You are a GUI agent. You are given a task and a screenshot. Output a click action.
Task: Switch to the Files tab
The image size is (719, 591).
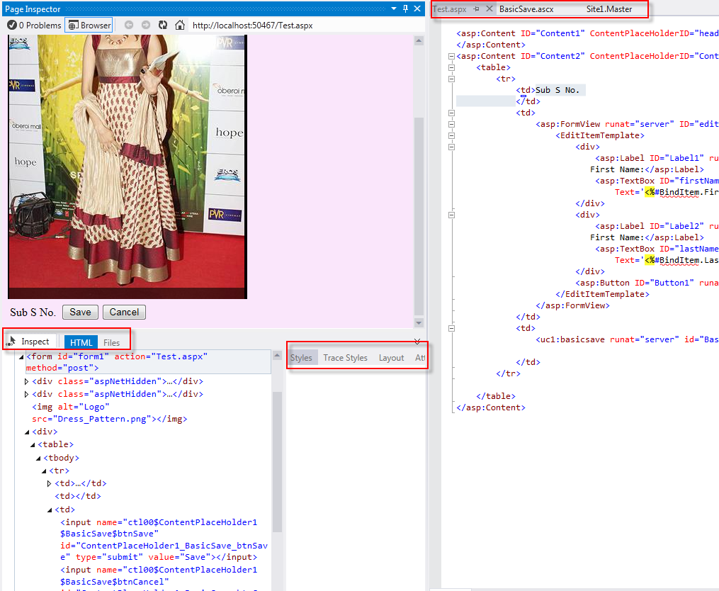111,342
